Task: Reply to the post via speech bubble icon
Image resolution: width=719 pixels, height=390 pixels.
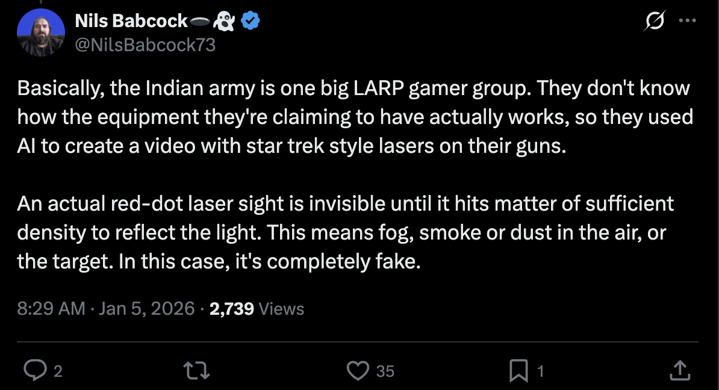Action: tap(36, 371)
